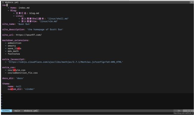Screen dimensions: 194x115
Task: Click the 'Blog:' nav entry
Action: click(14, 10)
